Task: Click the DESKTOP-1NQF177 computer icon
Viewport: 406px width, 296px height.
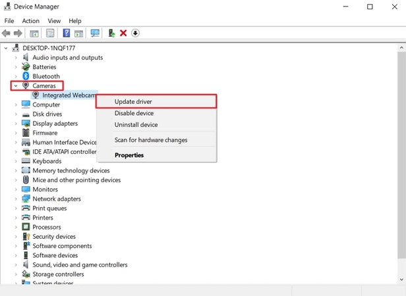Action: [16, 48]
